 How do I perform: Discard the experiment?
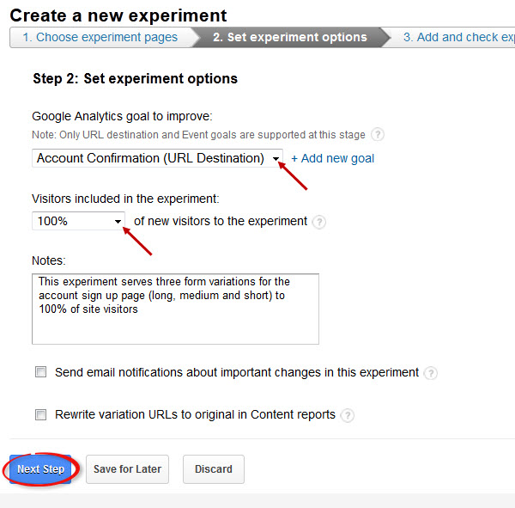[x=214, y=469]
